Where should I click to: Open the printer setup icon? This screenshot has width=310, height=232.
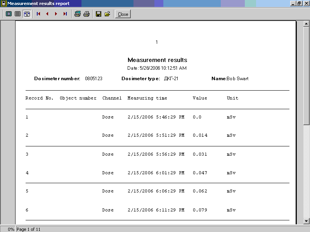pos(78,14)
